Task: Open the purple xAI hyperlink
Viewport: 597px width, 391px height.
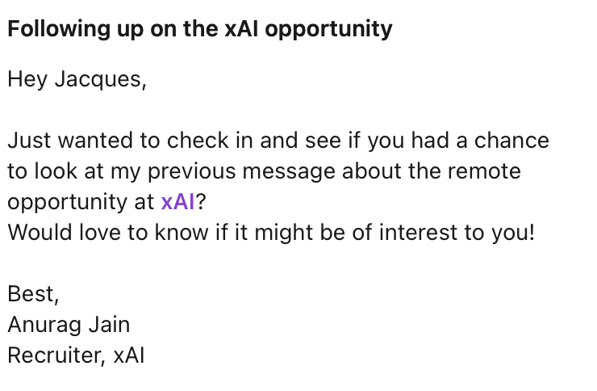Action: pos(178,201)
